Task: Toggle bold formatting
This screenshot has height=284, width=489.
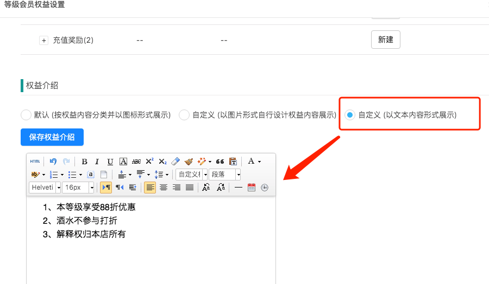Action: coord(84,162)
